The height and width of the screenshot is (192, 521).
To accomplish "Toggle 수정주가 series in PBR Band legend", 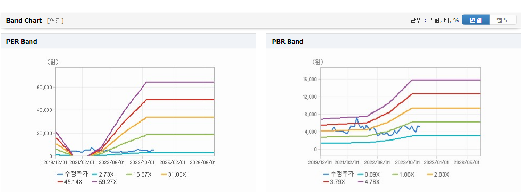I will (338, 174).
